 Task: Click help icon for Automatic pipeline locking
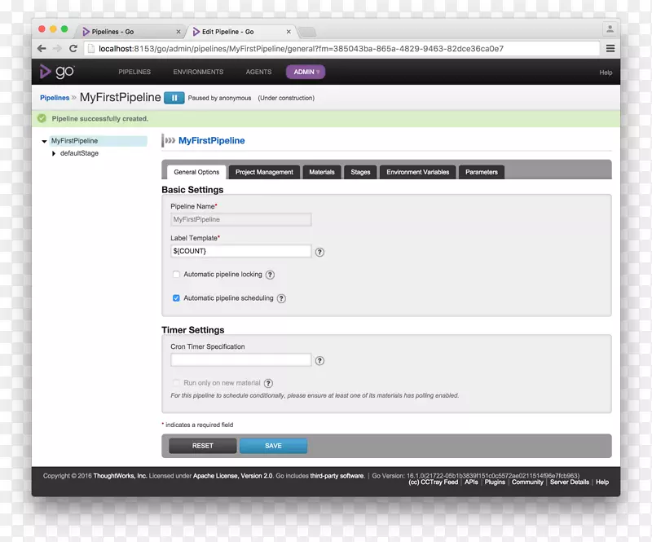click(270, 275)
